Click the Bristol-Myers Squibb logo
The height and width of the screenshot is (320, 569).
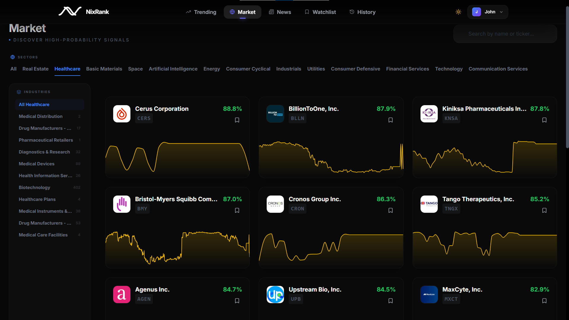point(122,204)
